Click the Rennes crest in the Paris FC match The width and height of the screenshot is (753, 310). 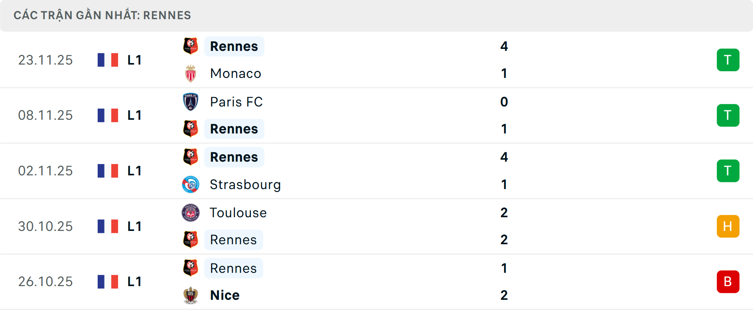point(191,129)
